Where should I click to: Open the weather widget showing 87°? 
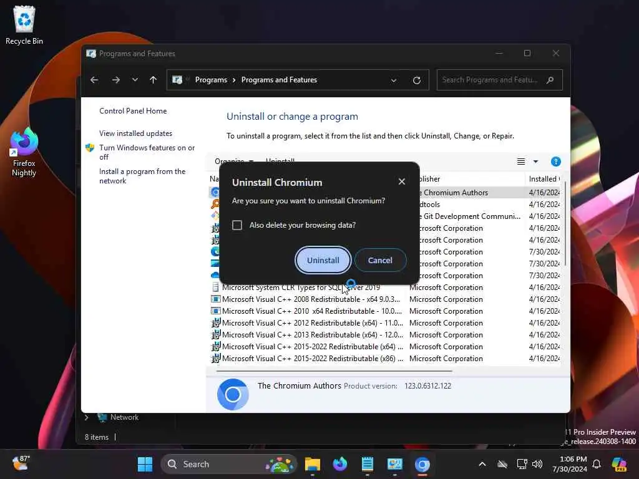point(21,463)
